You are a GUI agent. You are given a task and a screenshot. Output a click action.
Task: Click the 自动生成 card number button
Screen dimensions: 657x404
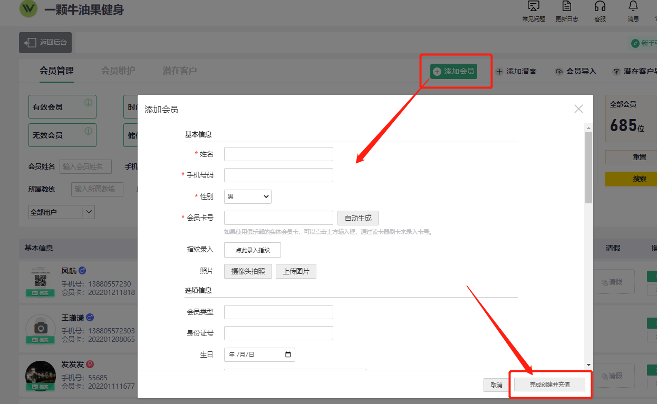coord(358,218)
